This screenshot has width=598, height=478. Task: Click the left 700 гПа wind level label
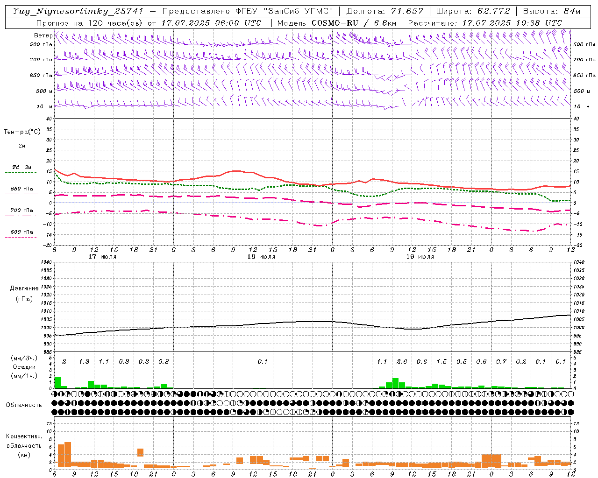[x=41, y=60]
